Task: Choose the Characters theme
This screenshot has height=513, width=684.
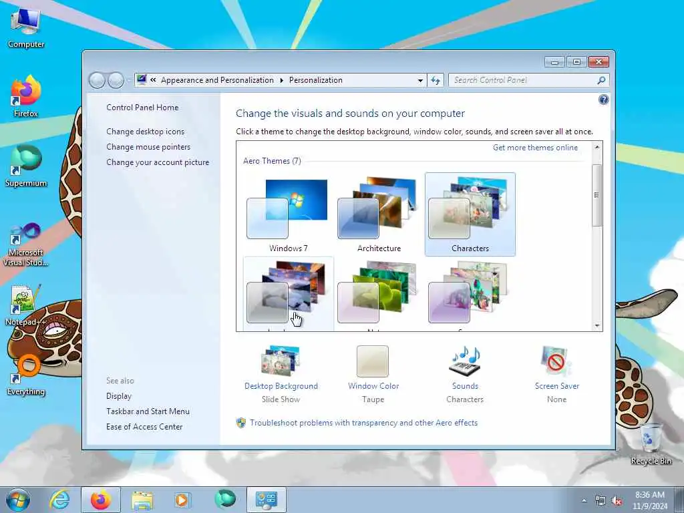Action: 470,214
